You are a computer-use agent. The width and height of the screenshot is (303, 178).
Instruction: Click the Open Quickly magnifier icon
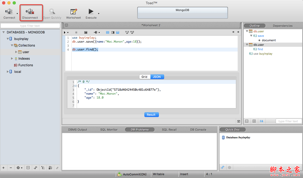pyautogui.click(x=52, y=12)
